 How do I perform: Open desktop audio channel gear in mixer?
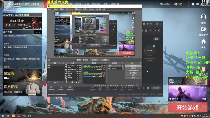(x=104, y=76)
